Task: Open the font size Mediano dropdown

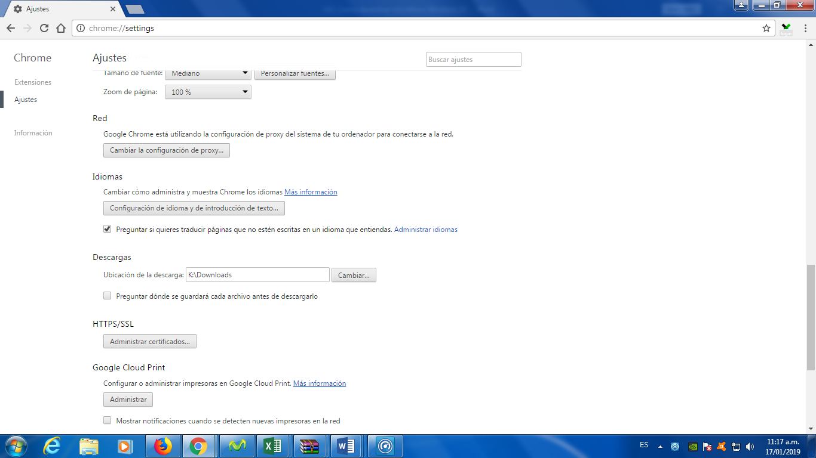Action: pos(208,73)
